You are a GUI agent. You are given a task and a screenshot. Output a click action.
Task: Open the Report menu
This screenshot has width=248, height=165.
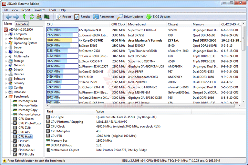26,10
